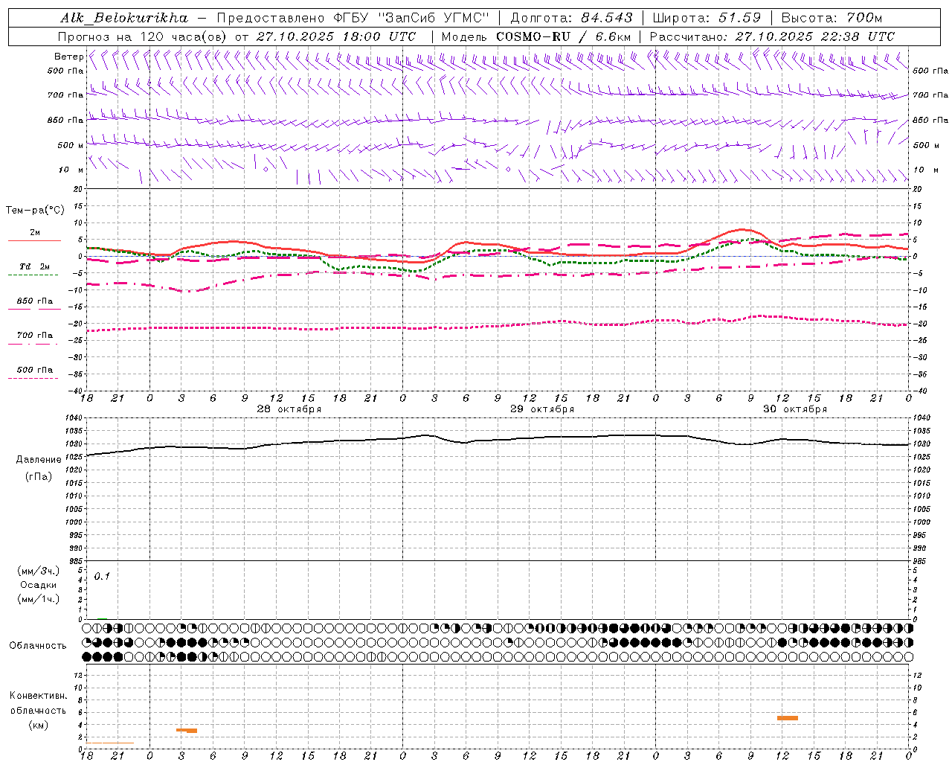
Task: Click the '500 м' wind level label on left
Action: point(71,145)
